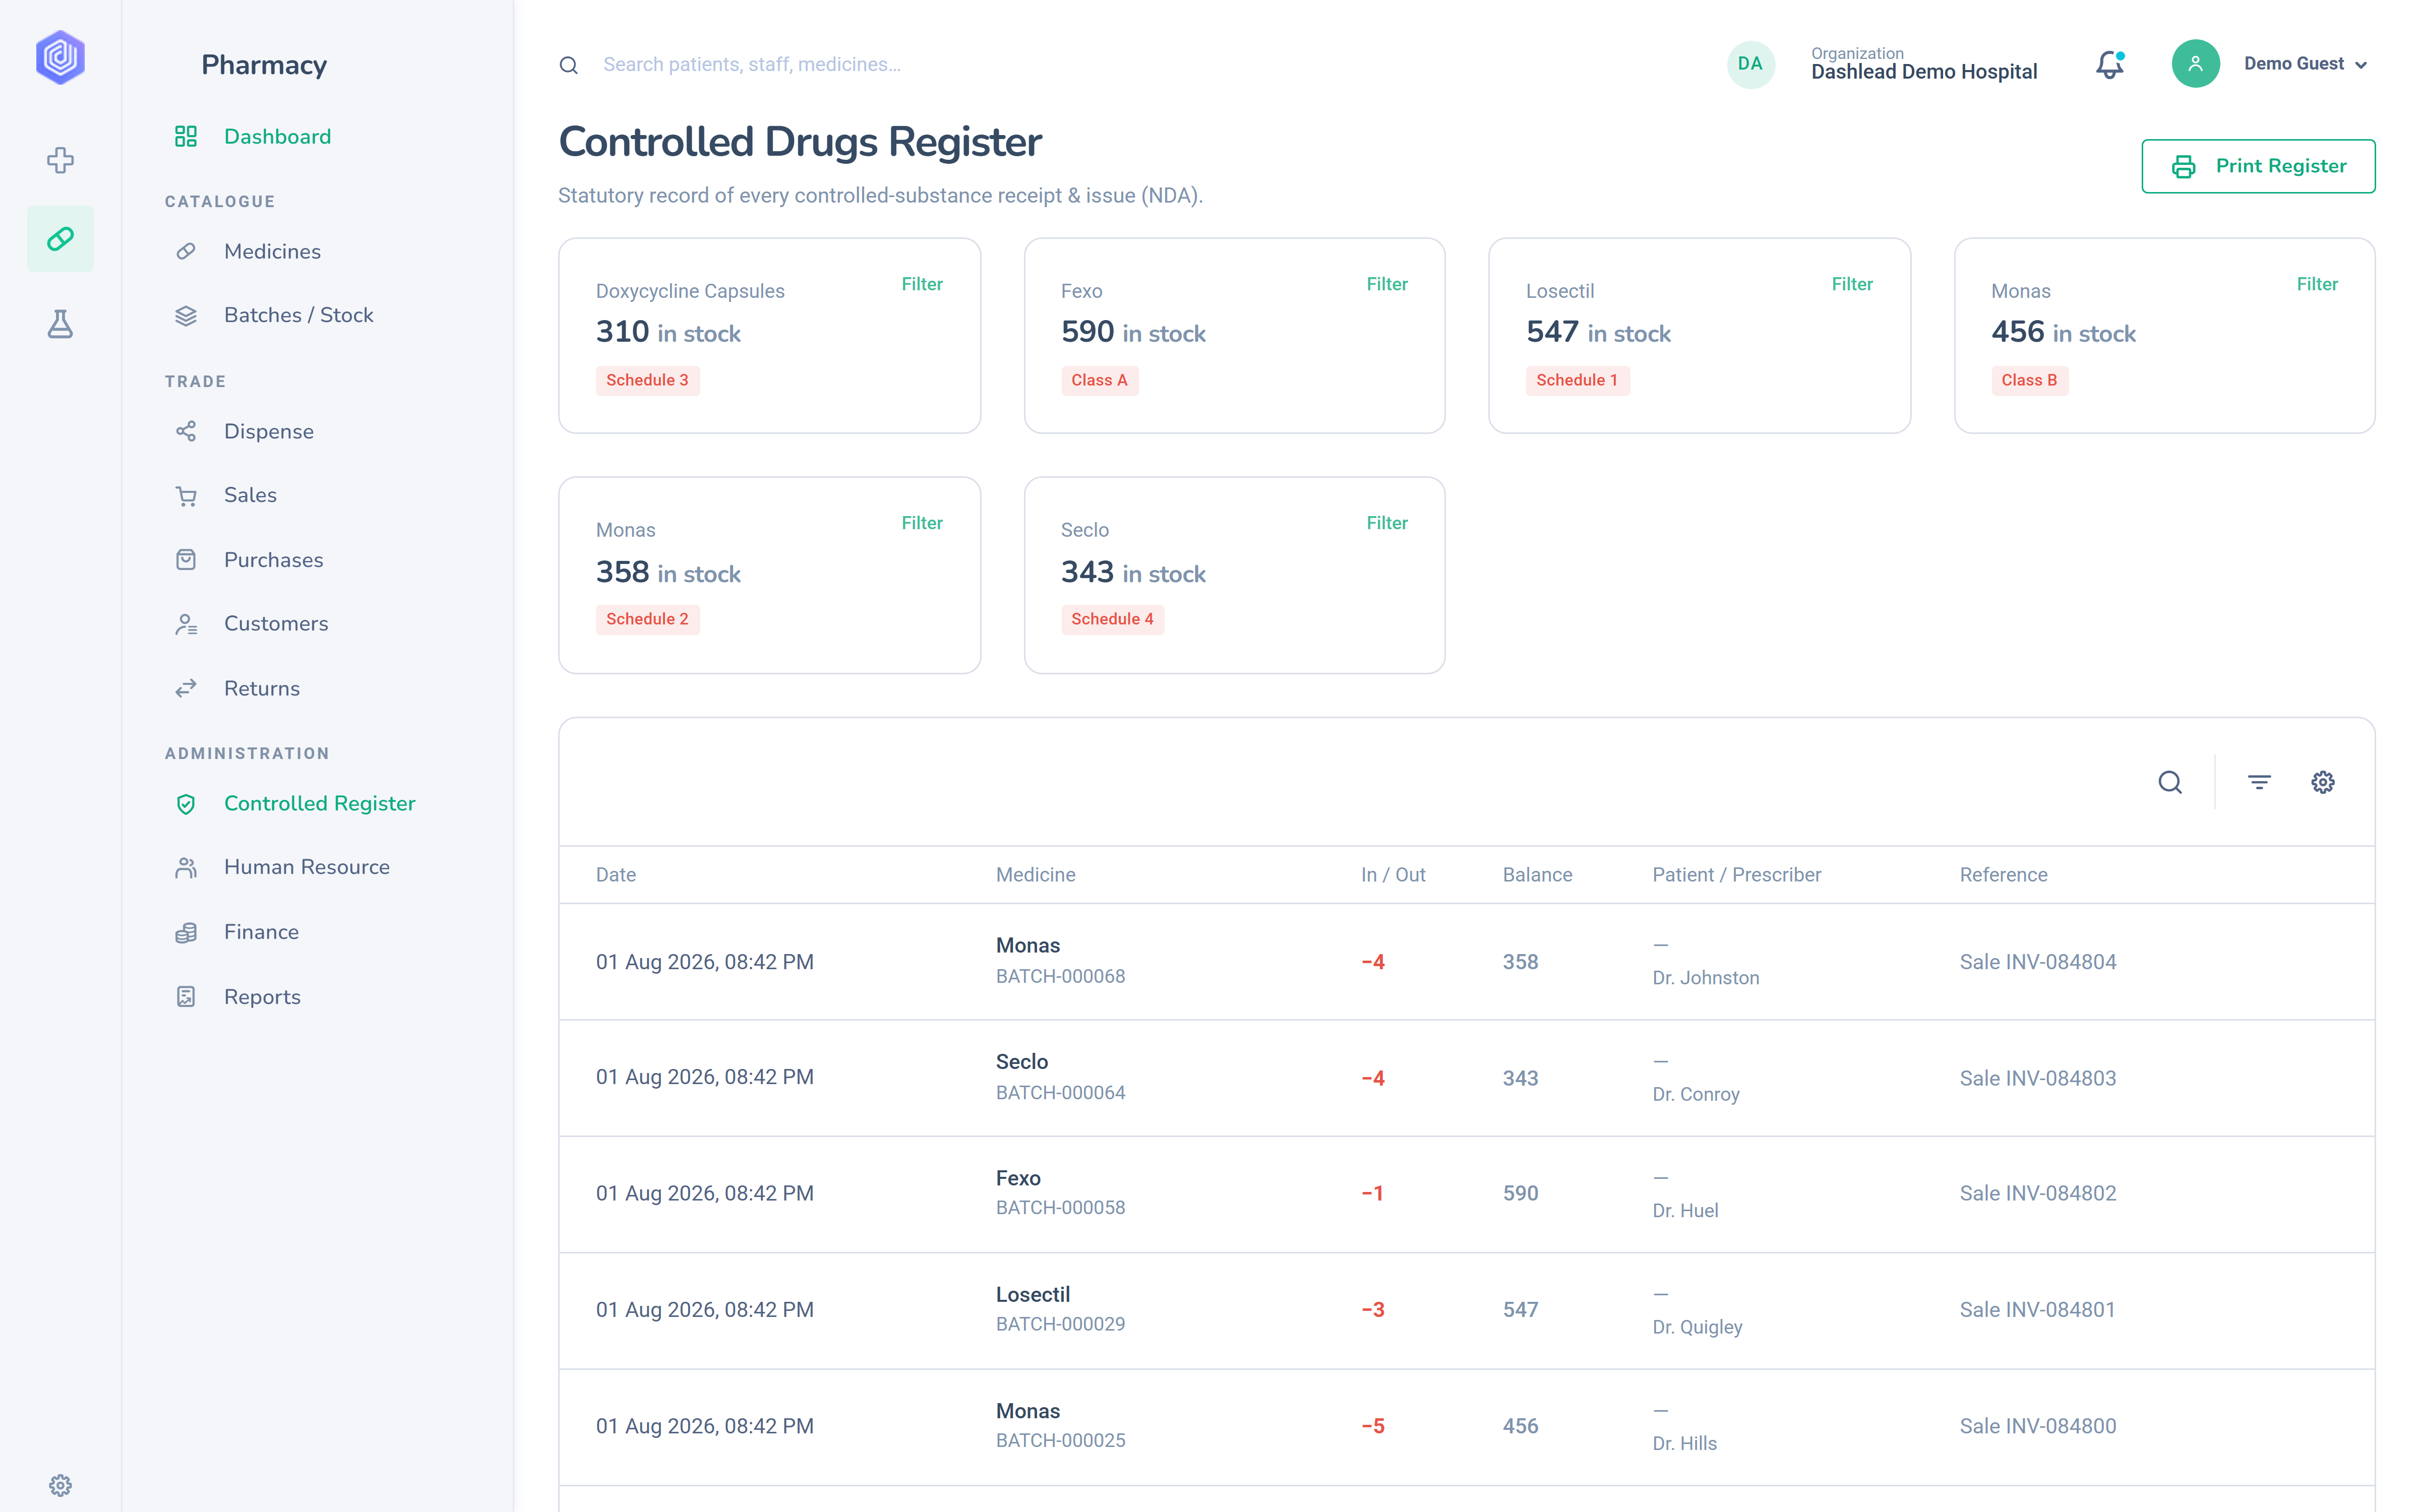
Task: Click the Reports document icon
Action: click(186, 997)
